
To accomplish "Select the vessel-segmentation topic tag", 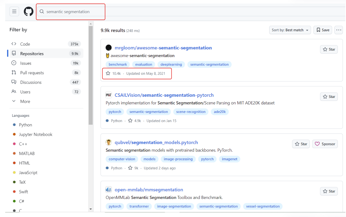I will click(x=263, y=206).
